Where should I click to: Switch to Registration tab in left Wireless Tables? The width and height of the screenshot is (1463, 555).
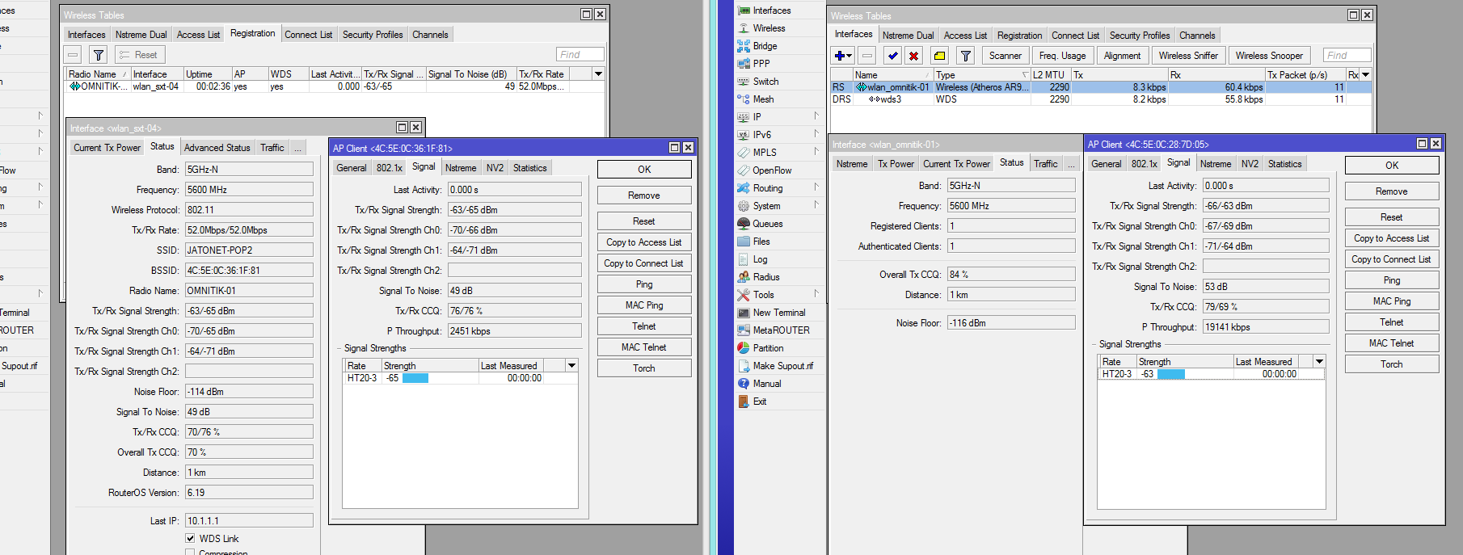click(x=252, y=33)
